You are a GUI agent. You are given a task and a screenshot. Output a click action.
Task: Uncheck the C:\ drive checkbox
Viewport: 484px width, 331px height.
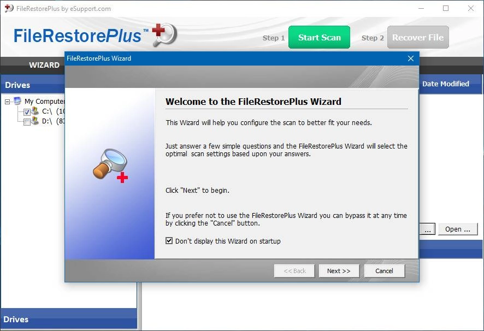pos(27,112)
